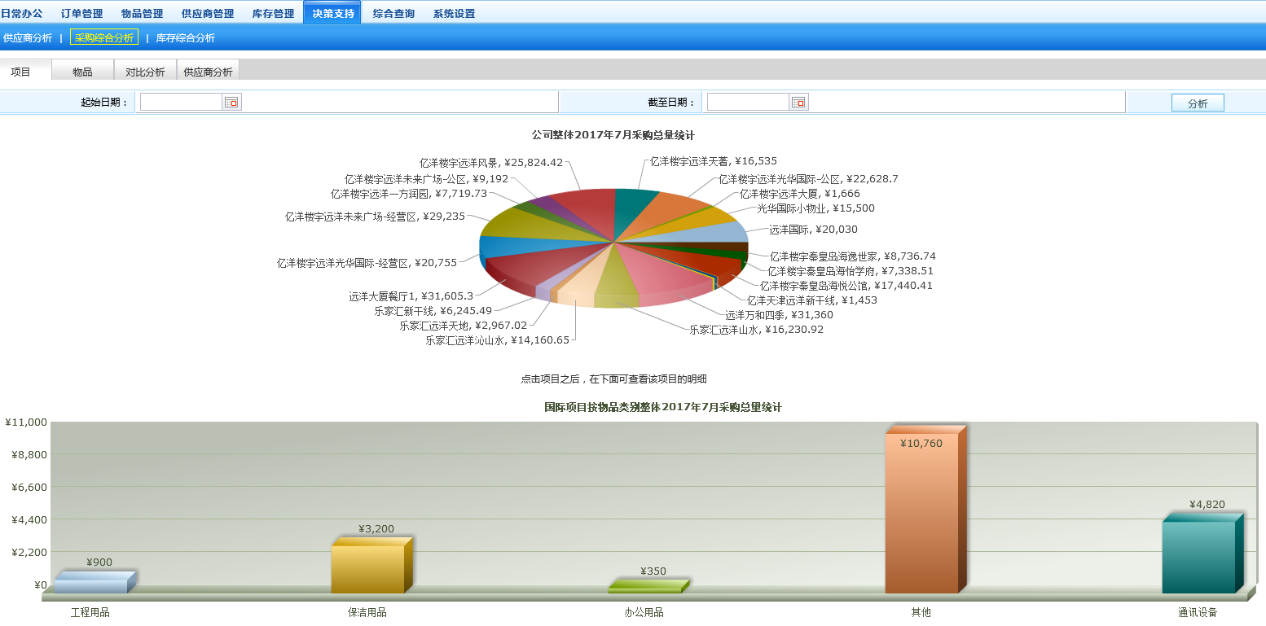The image size is (1266, 626).
Task: Click the 工程用品 axis label
Action: (x=90, y=613)
